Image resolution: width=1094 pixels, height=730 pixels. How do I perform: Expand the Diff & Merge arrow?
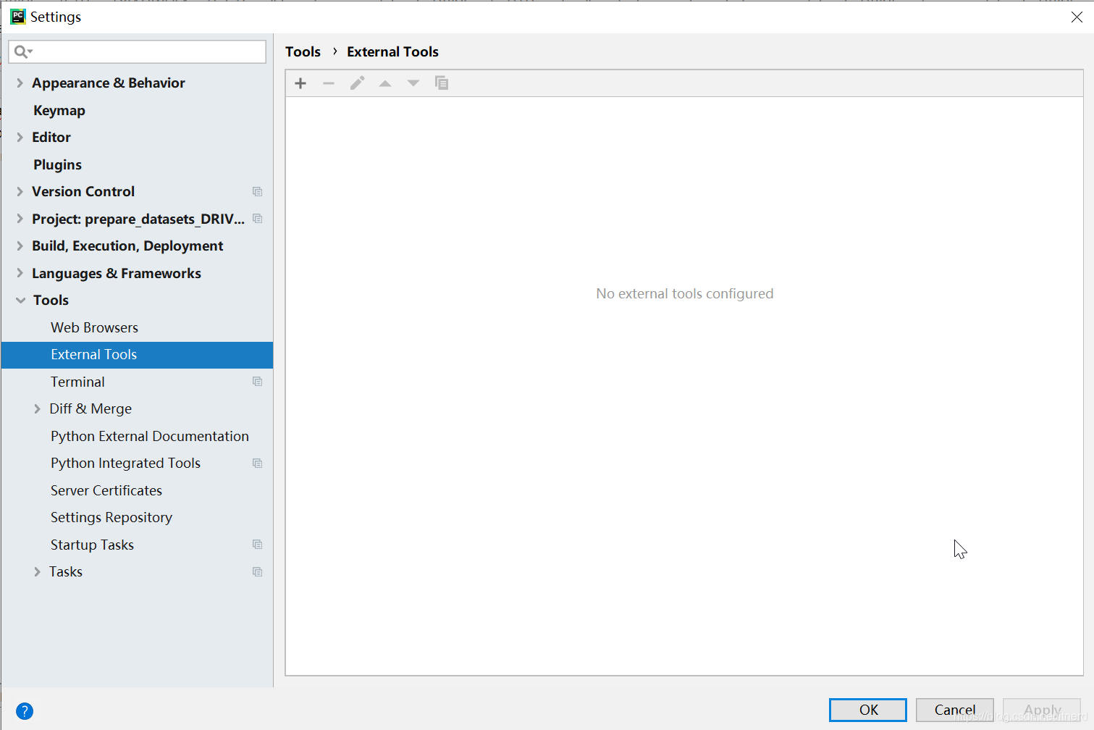[x=37, y=409]
